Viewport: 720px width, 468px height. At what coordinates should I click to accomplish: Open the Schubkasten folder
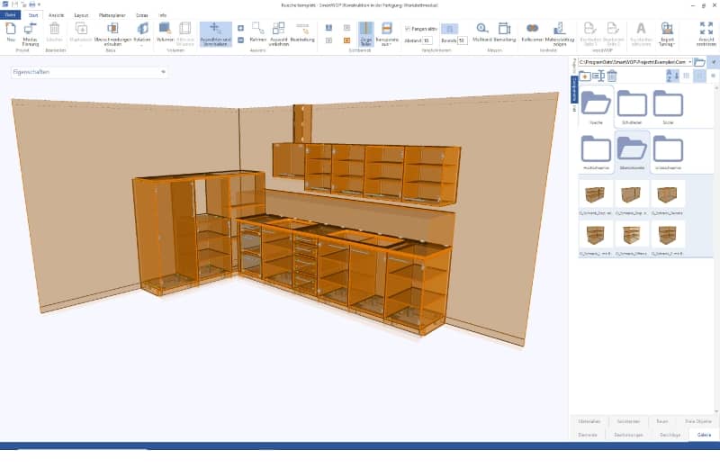tap(632, 106)
